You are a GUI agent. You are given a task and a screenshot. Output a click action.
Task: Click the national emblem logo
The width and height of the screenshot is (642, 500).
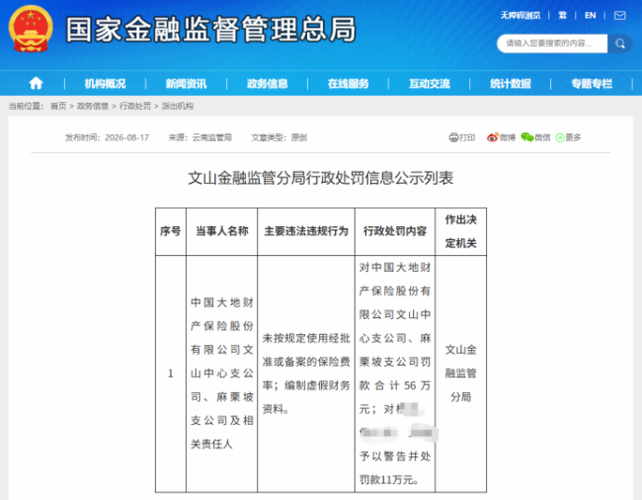click(31, 29)
